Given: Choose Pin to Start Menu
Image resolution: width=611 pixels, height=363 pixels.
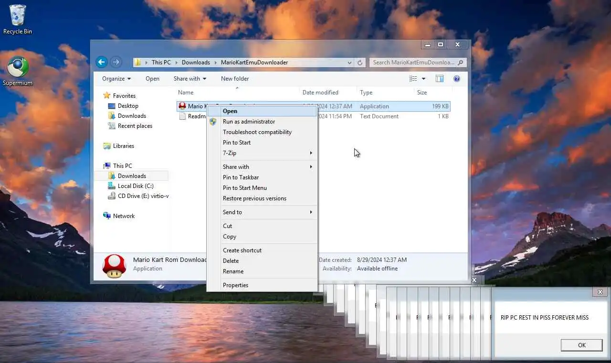Looking at the screenshot, I should pos(262,188).
